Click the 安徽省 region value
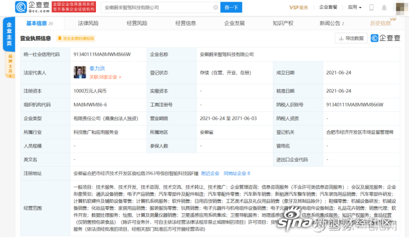This screenshot has height=238, width=409. click(x=207, y=132)
